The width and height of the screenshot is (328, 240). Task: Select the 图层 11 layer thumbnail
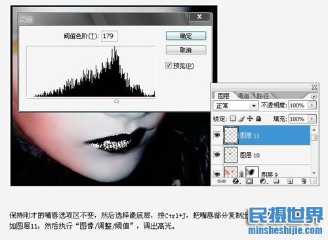[x=231, y=135]
